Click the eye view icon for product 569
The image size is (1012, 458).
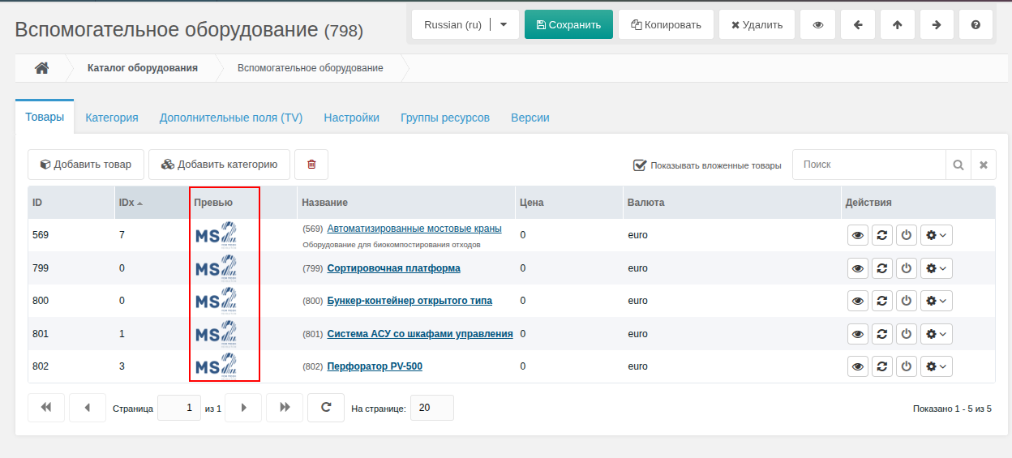tap(858, 235)
